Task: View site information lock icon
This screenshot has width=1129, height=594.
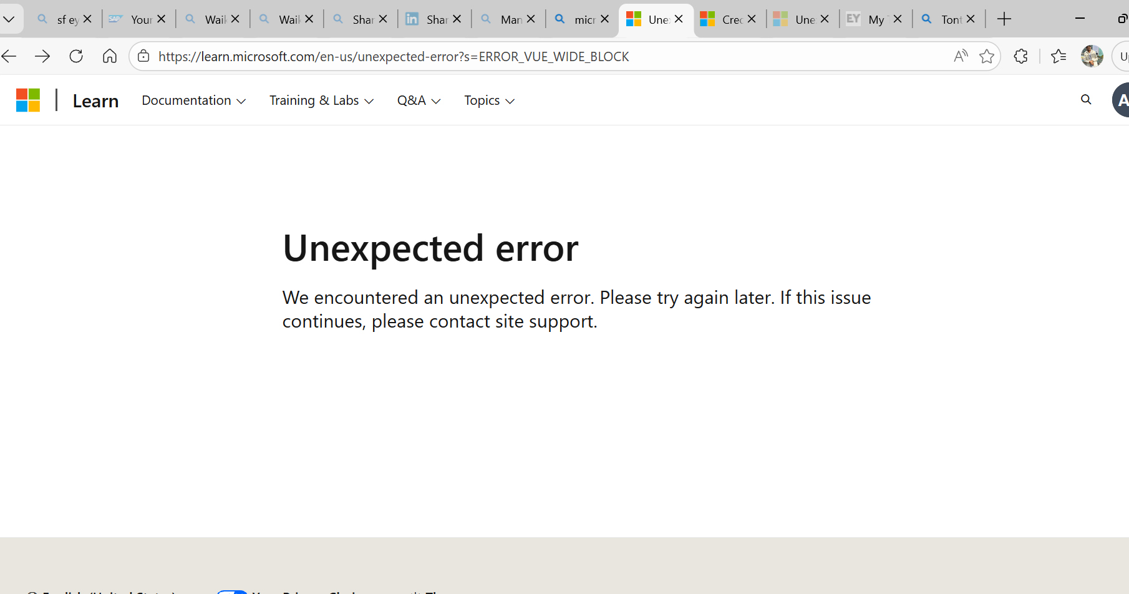Action: point(143,56)
